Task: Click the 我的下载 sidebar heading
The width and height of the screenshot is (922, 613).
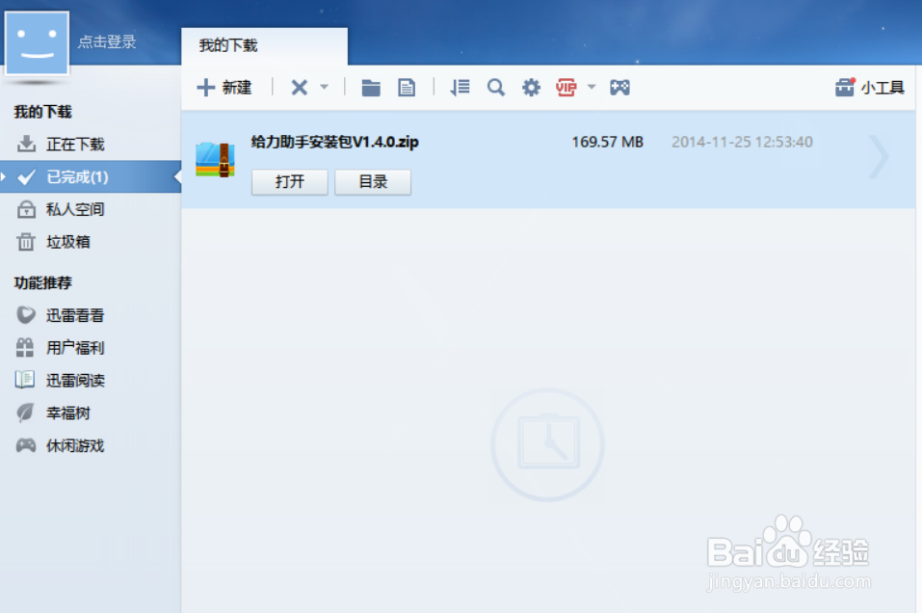Action: (43, 112)
